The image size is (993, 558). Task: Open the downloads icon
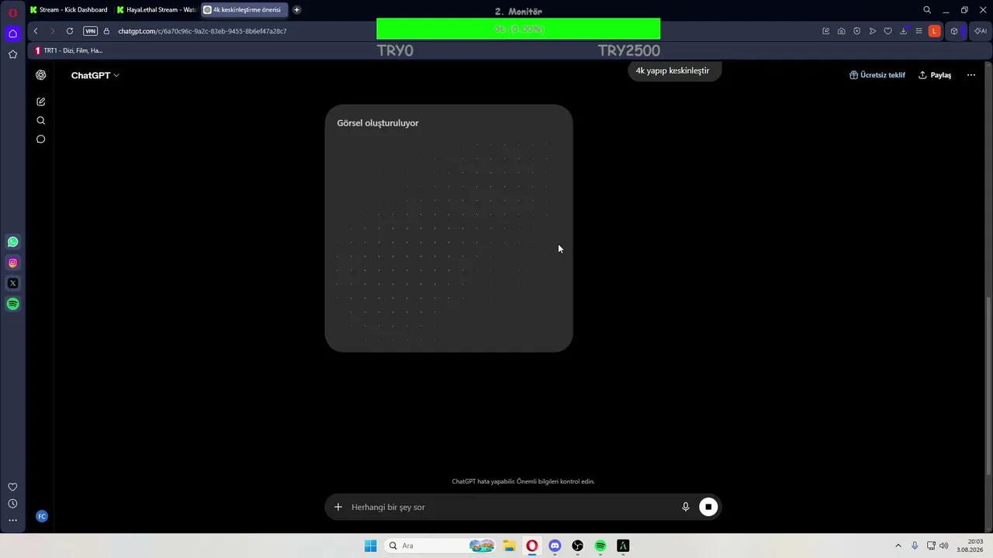904,31
